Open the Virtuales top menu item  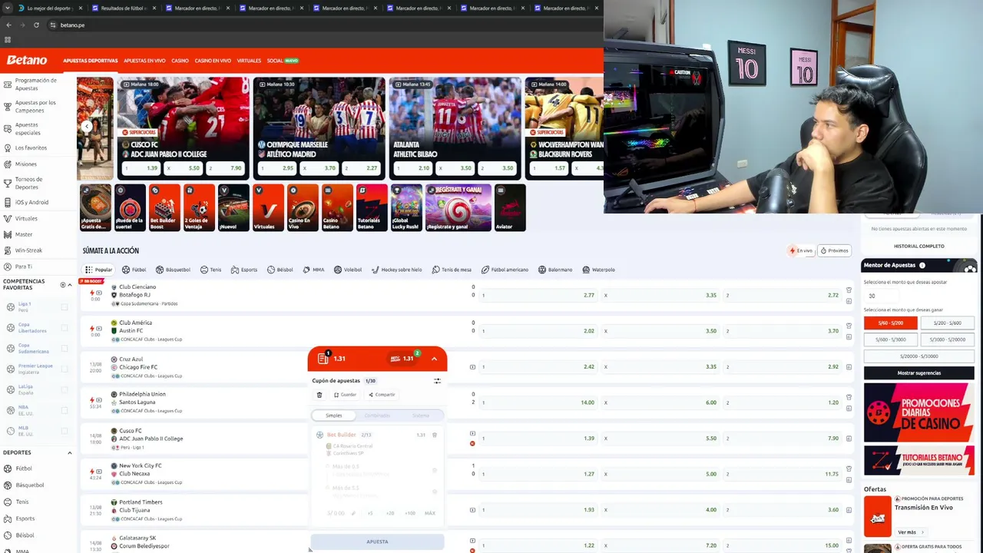pyautogui.click(x=249, y=61)
